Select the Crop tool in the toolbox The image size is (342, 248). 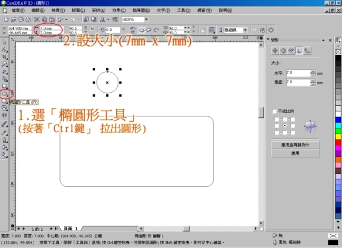coord(4,57)
